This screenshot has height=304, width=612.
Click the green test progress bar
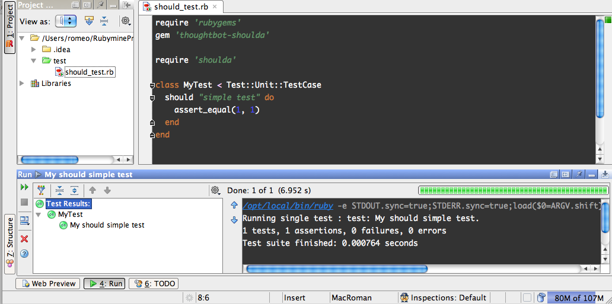[x=513, y=190]
